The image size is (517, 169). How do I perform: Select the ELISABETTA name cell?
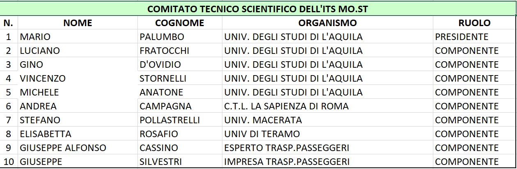pyautogui.click(x=78, y=134)
